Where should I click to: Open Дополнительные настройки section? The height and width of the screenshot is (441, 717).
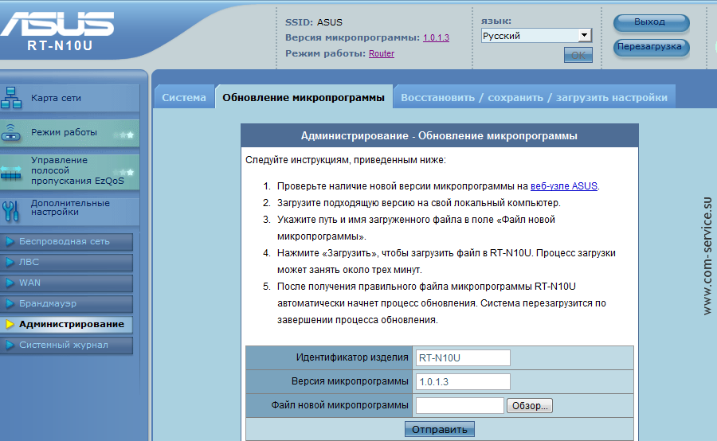pyautogui.click(x=69, y=210)
